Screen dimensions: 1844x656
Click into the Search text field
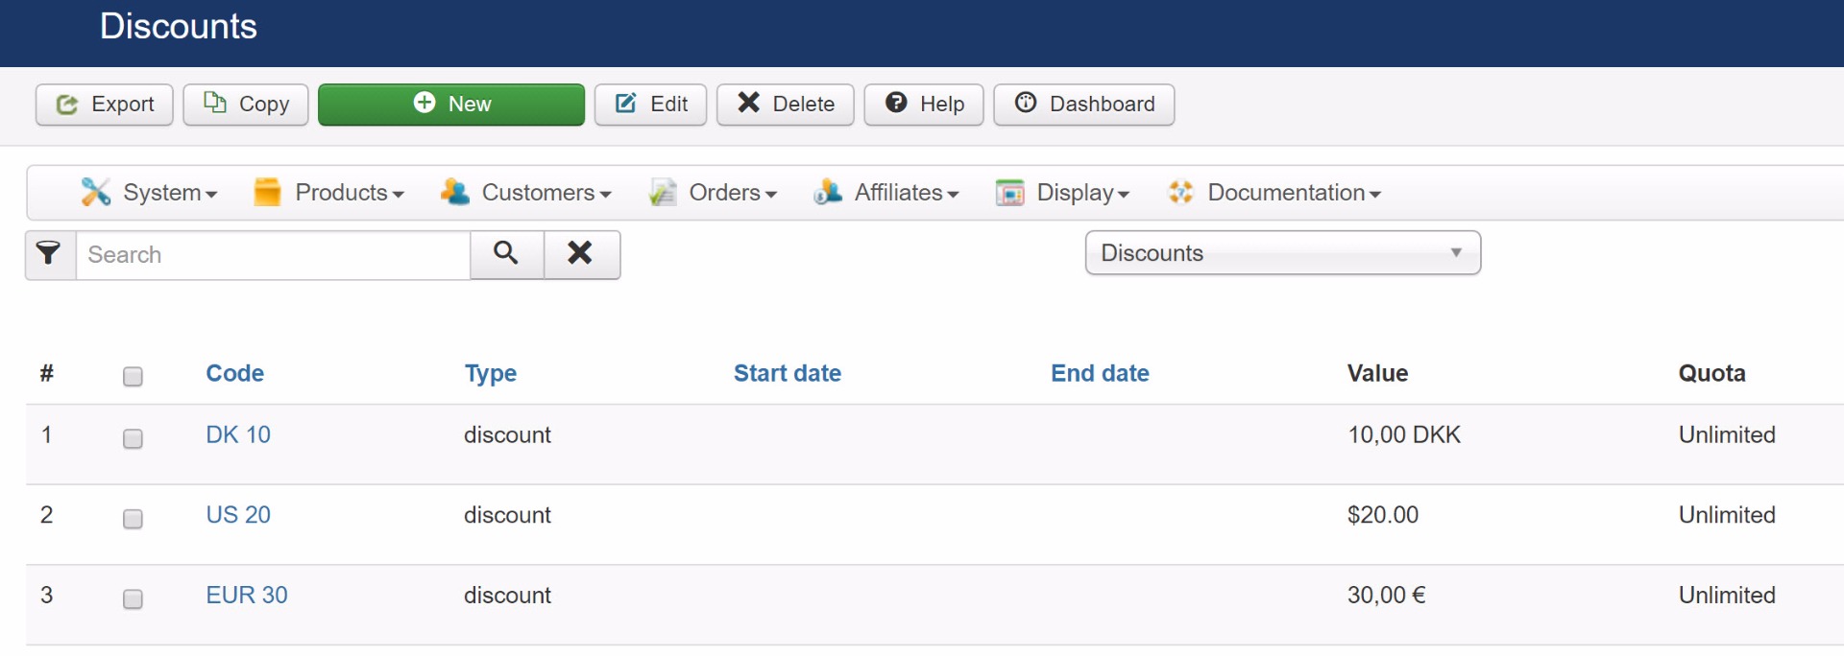(273, 255)
